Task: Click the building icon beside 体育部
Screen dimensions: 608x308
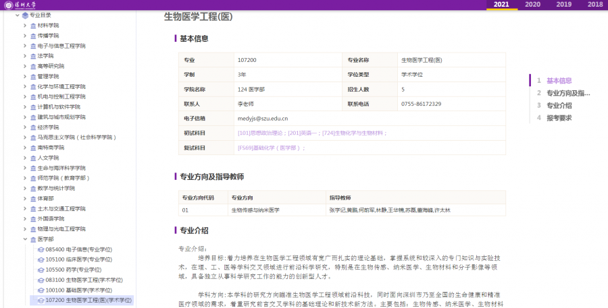Action: [33, 199]
